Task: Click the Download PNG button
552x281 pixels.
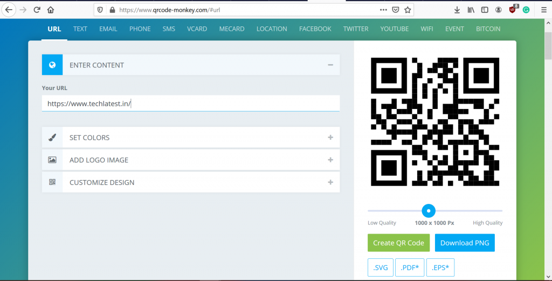Action: (465, 243)
